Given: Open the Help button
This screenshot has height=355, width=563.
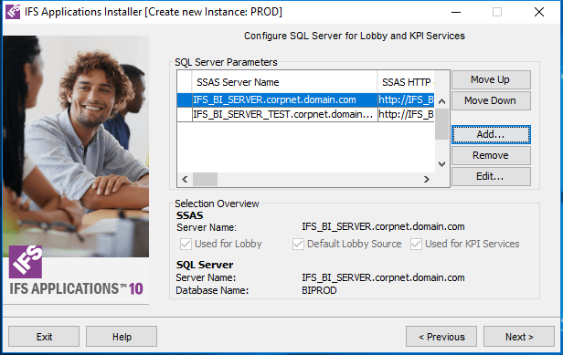Looking at the screenshot, I should pyautogui.click(x=122, y=337).
